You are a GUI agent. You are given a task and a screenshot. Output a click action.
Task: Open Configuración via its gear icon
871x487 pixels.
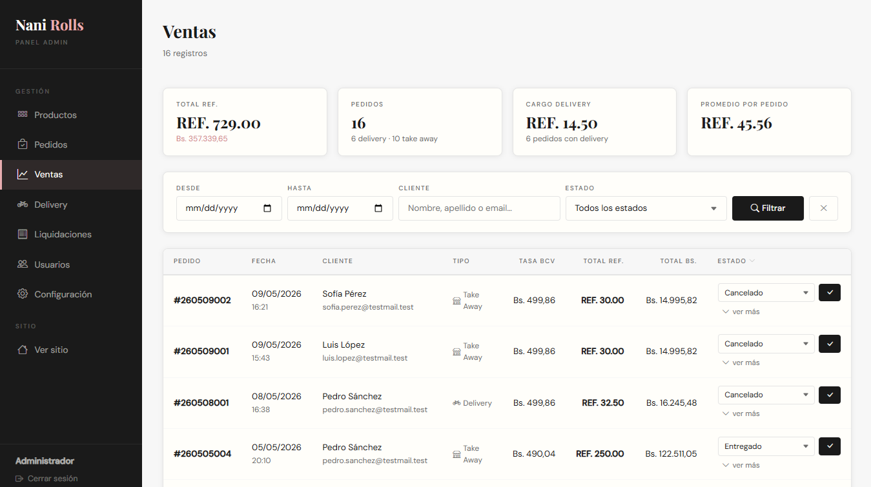click(23, 294)
